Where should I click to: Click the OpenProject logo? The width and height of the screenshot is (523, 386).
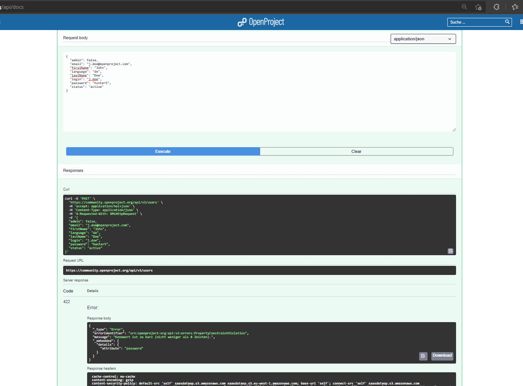click(261, 22)
